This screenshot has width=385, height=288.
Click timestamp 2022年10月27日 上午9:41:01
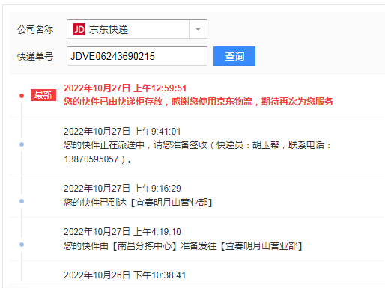click(122, 132)
